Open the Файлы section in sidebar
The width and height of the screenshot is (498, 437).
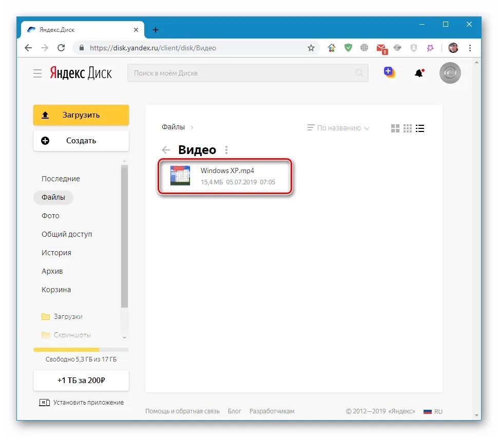tap(53, 197)
